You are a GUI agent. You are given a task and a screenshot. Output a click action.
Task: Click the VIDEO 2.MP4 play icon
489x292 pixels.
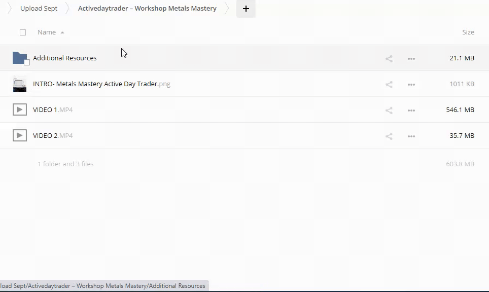[20, 136]
